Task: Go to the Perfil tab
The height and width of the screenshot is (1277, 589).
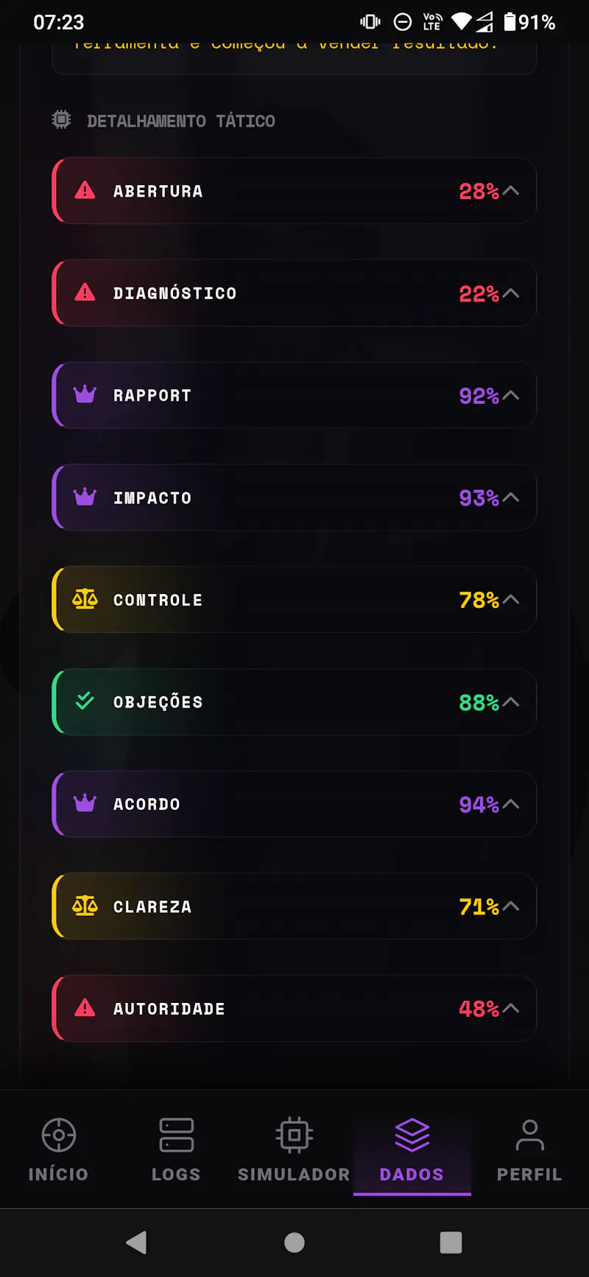Action: (x=530, y=1150)
